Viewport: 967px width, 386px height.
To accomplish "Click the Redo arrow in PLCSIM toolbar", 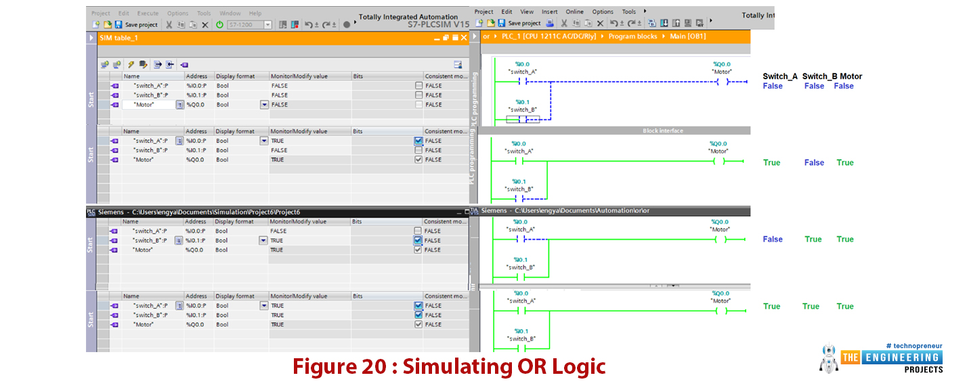I will [x=326, y=24].
